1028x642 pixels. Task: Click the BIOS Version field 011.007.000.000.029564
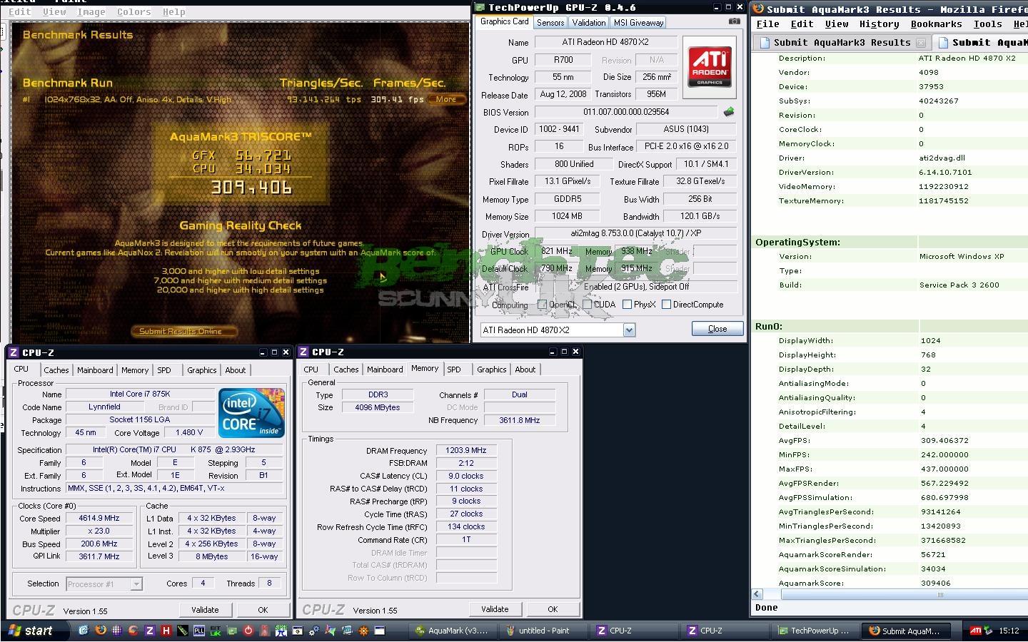[x=626, y=112]
